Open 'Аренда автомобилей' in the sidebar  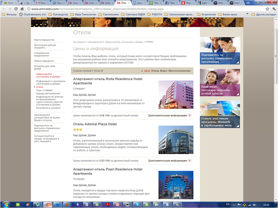pos(48,94)
